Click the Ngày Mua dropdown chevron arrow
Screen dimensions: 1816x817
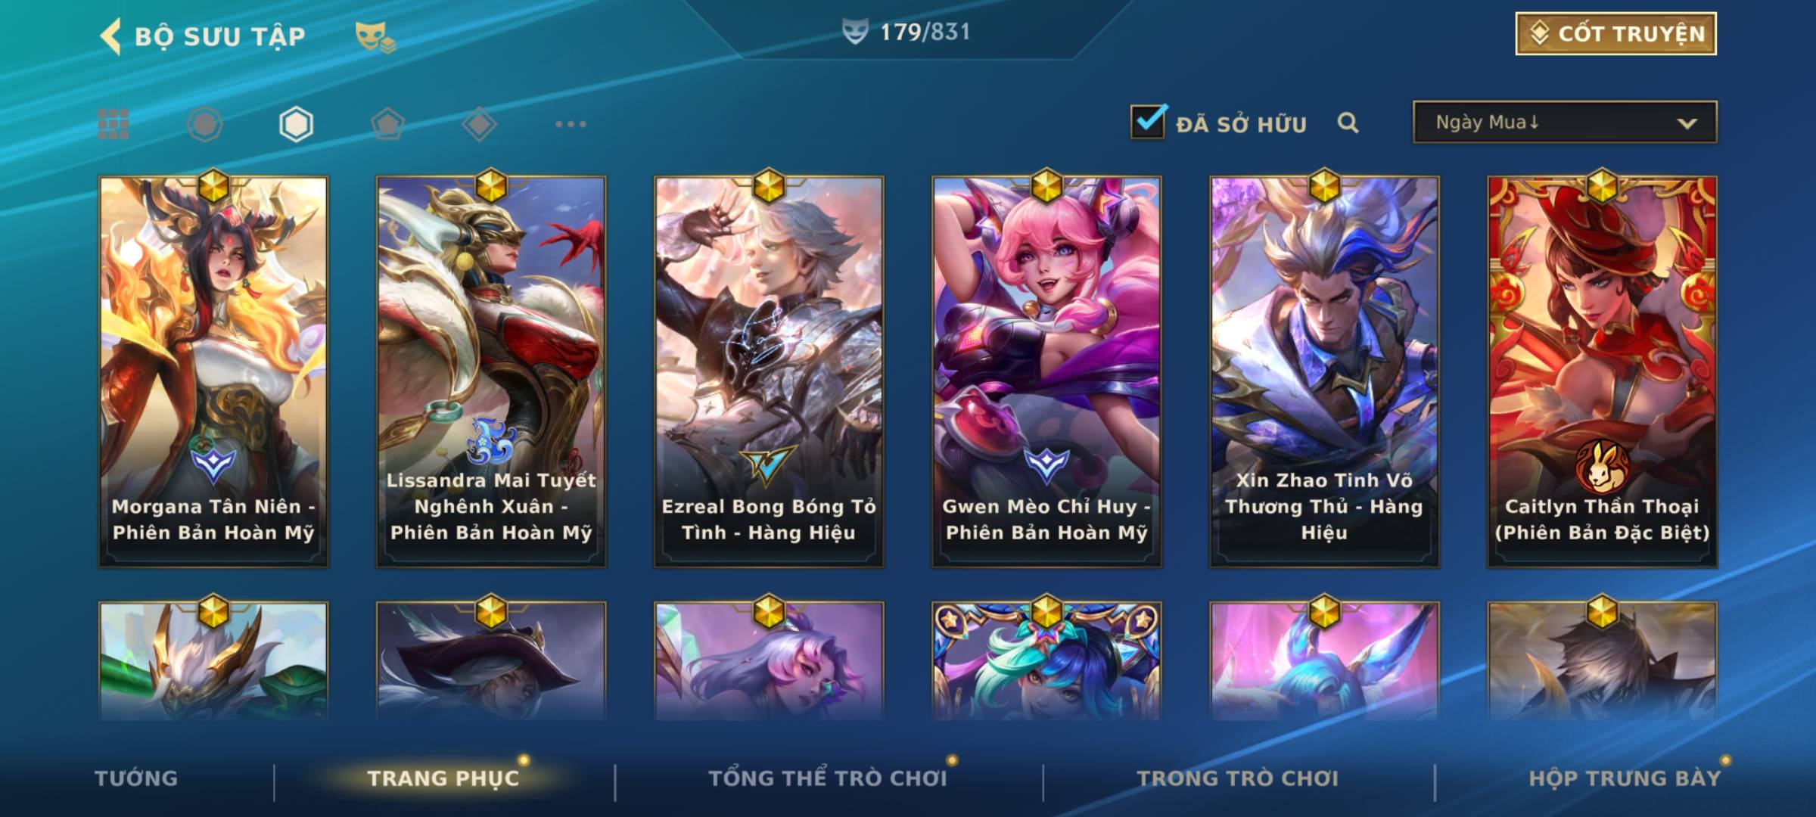pyautogui.click(x=1687, y=123)
